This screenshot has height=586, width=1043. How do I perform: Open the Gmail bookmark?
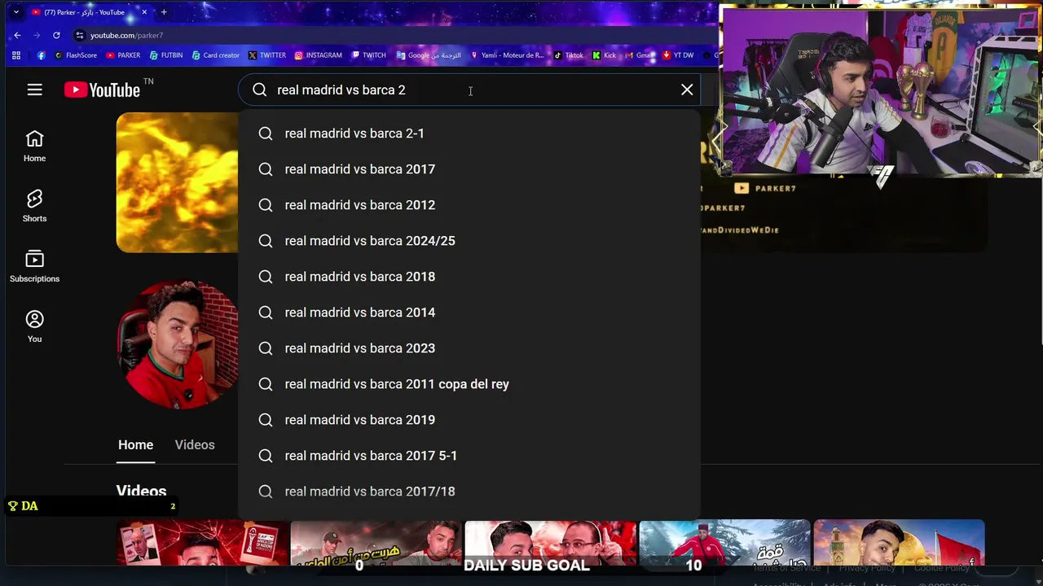coord(639,55)
